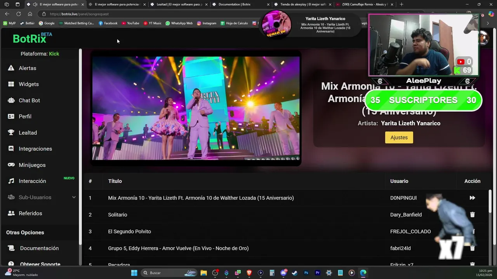The width and height of the screenshot is (497, 279).
Task: Open the weather widget showing 27°C
Action: pos(21,273)
